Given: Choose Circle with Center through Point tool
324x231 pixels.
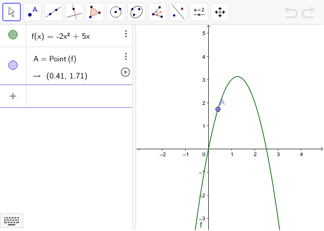Looking at the screenshot, I should click(x=116, y=12).
